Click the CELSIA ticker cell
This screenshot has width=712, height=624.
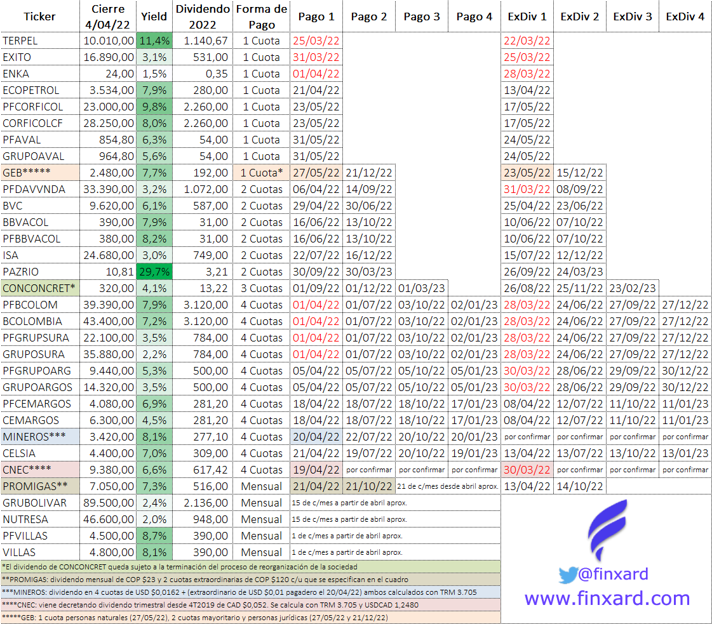click(x=40, y=453)
